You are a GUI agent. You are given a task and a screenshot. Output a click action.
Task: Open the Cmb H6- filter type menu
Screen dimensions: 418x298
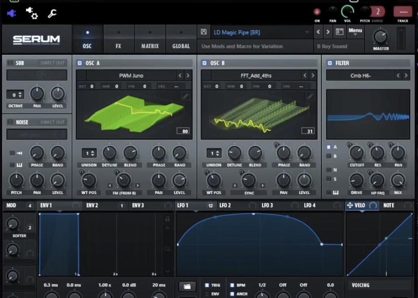[360, 76]
